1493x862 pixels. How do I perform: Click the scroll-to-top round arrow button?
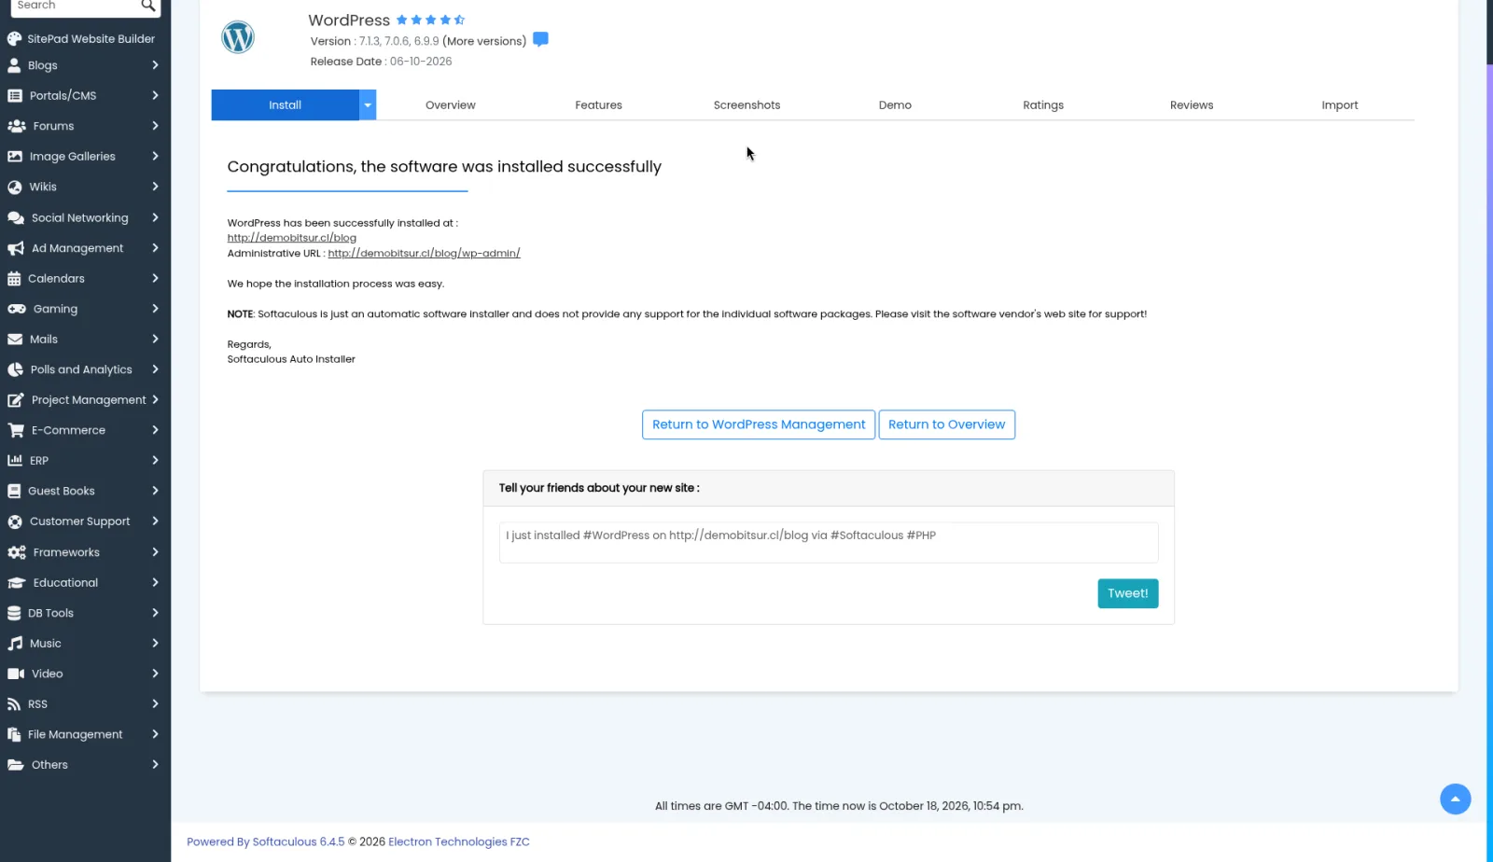pyautogui.click(x=1455, y=799)
